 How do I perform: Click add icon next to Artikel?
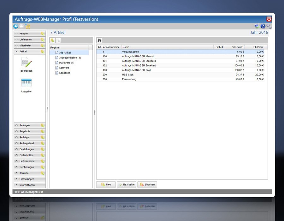[x=42, y=51]
